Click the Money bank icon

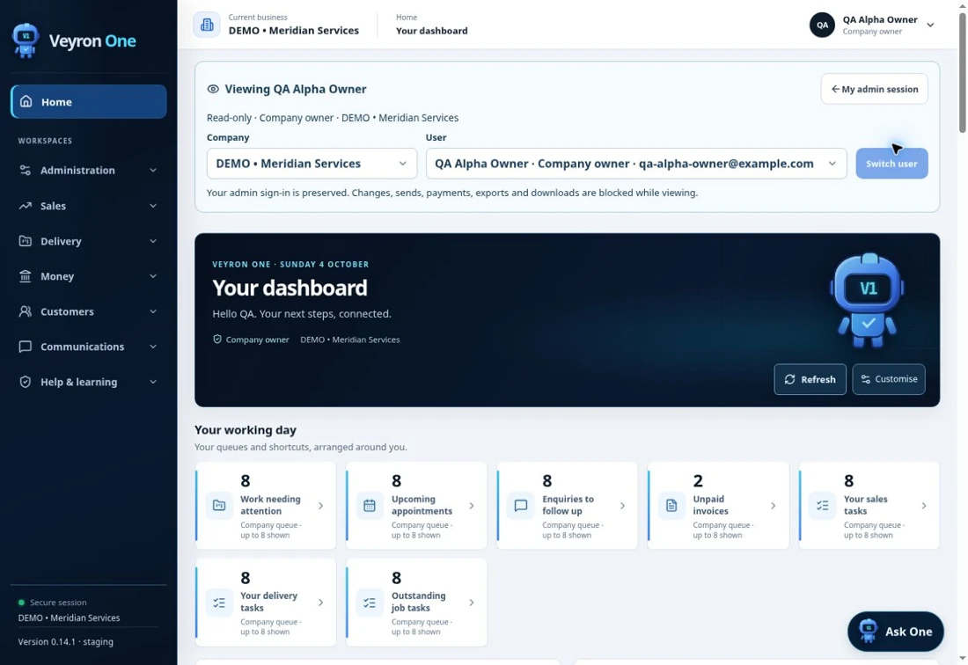pyautogui.click(x=25, y=275)
